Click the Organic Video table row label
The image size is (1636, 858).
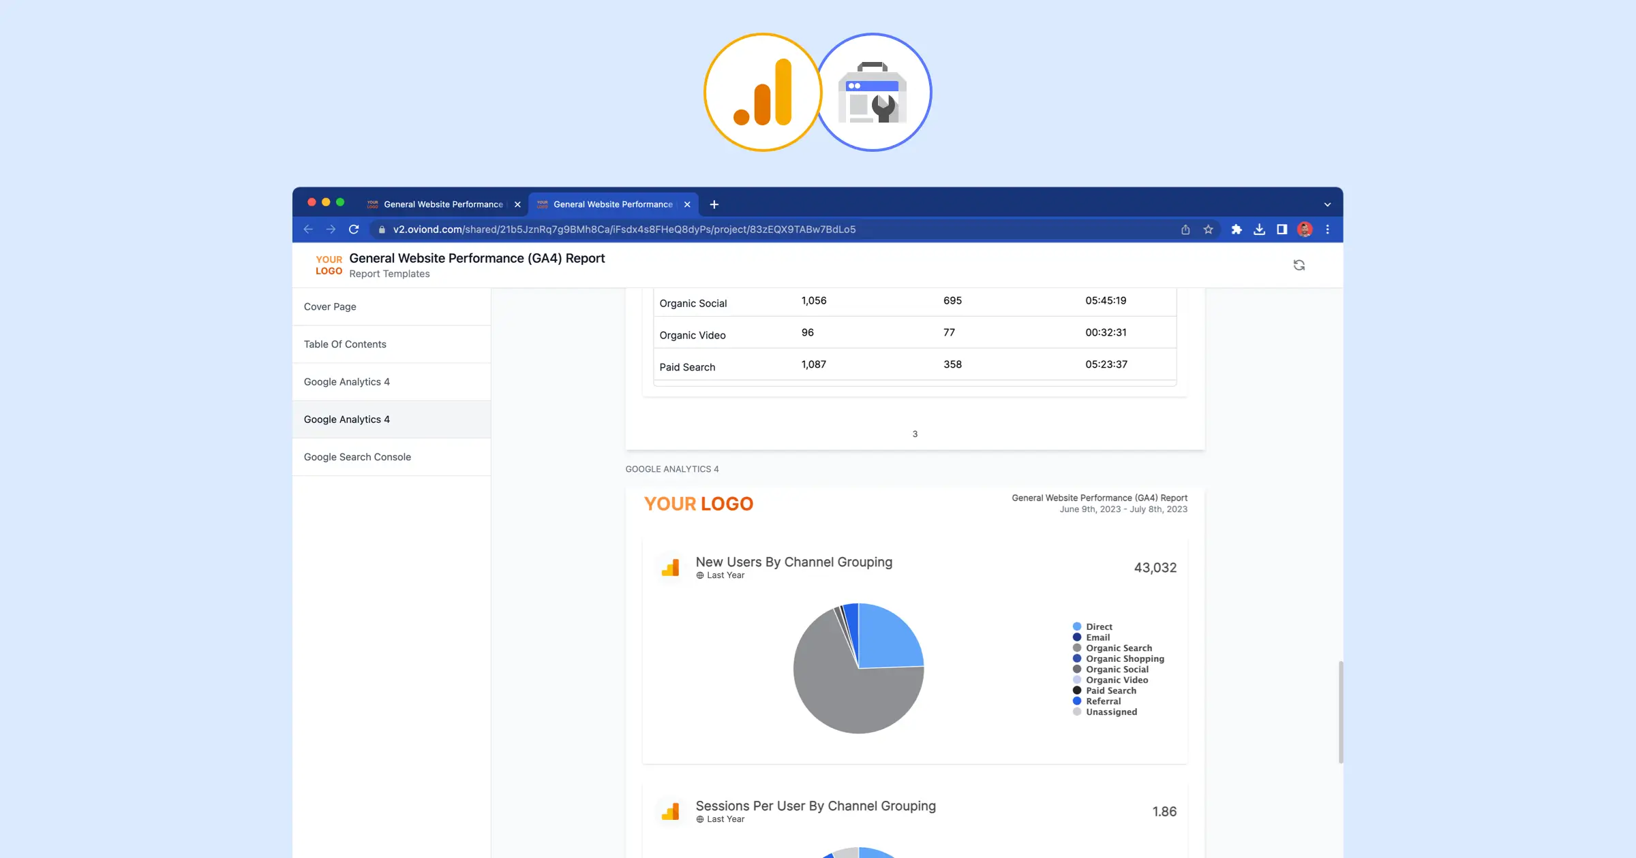(693, 335)
